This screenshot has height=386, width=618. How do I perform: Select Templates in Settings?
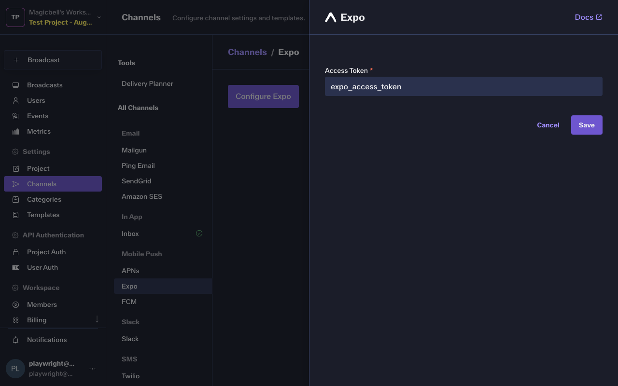53,215
